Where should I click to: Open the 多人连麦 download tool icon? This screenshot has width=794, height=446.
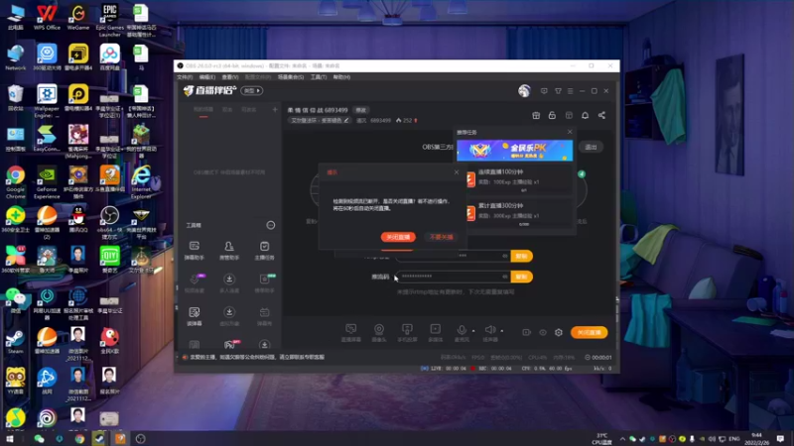tap(229, 283)
